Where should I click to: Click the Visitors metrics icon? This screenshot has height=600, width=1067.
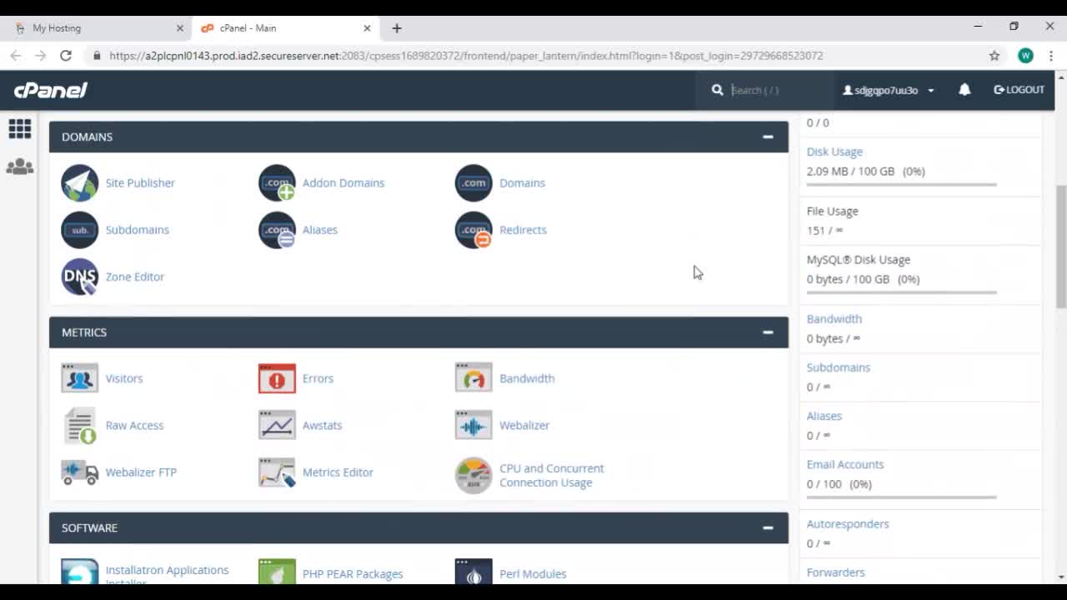point(80,378)
